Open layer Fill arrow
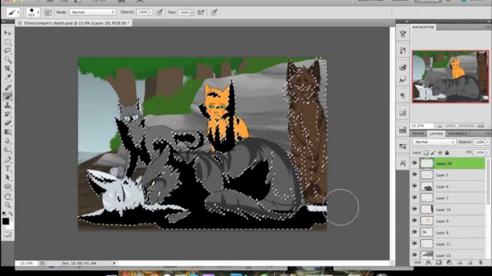This screenshot has height=276, width=492. (487, 153)
